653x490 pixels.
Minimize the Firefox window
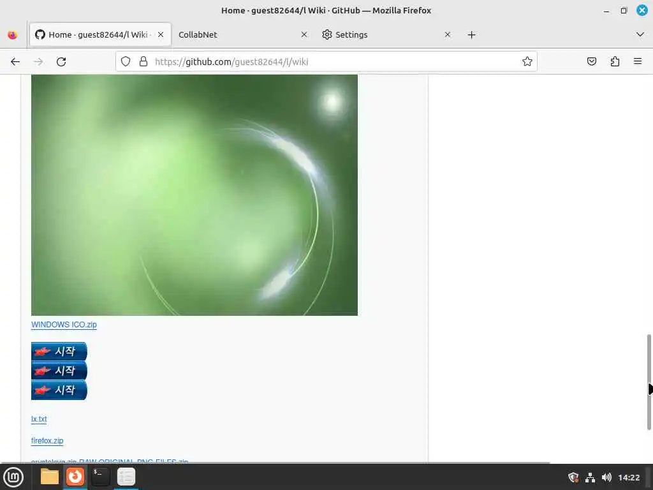click(x=606, y=11)
